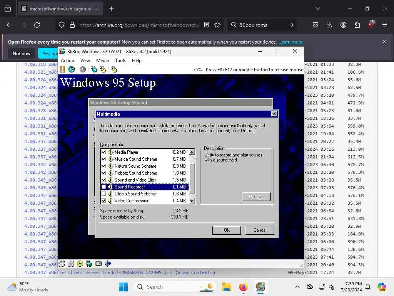Click the first floppy drive status bar icon
The height and width of the screenshot is (296, 394).
62,264
